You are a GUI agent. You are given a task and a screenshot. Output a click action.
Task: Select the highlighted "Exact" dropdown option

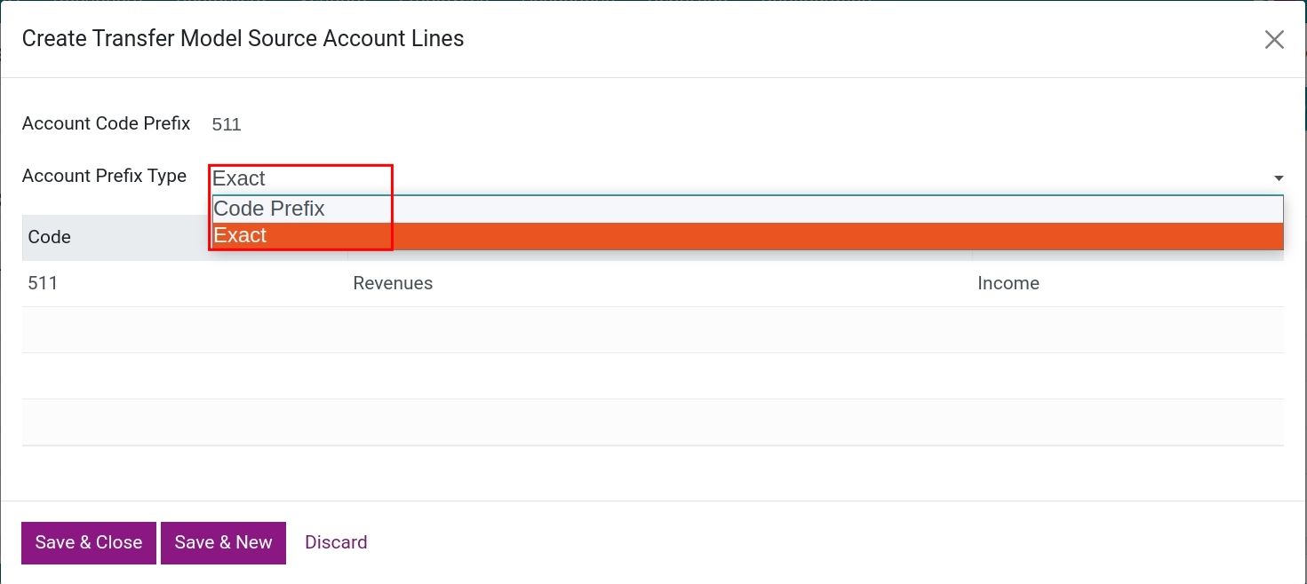pos(240,234)
